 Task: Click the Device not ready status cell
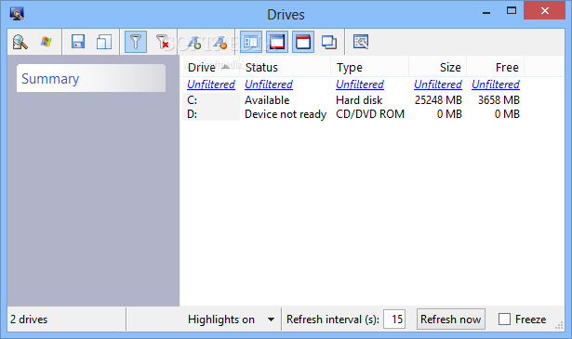(x=286, y=114)
